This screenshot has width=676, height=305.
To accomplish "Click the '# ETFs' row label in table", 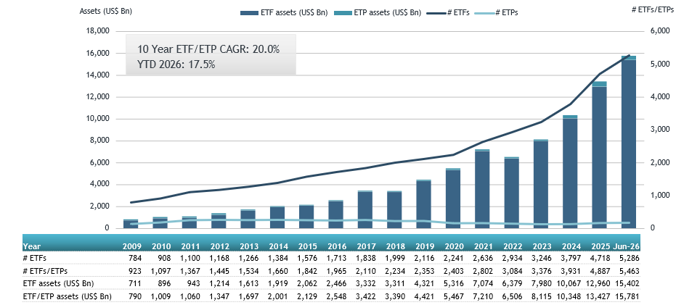I will click(33, 258).
